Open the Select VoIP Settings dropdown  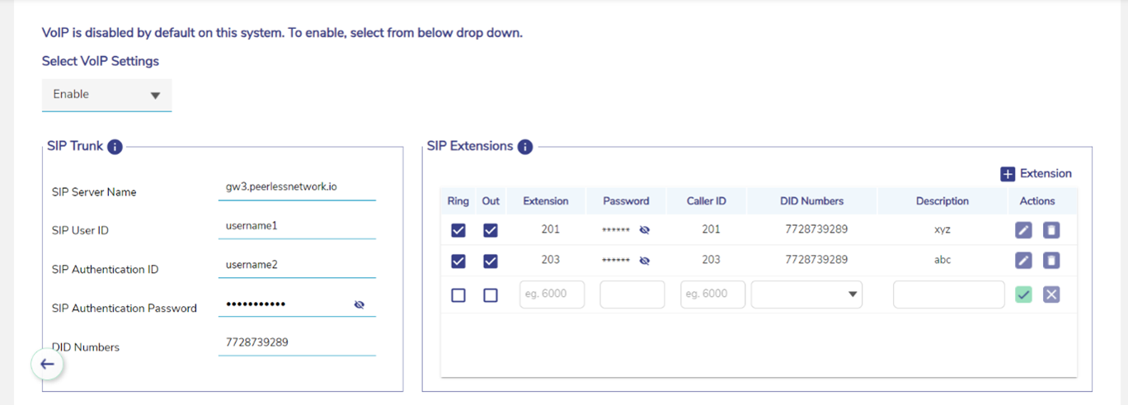106,95
